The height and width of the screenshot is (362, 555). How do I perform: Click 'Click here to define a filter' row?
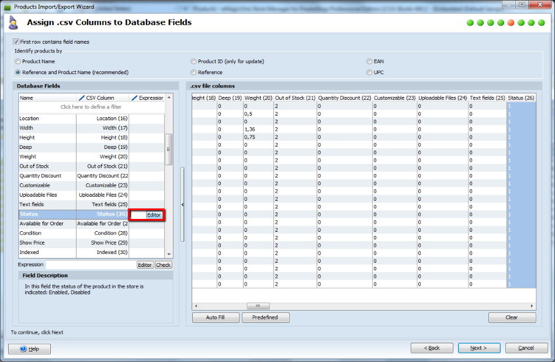[91, 107]
